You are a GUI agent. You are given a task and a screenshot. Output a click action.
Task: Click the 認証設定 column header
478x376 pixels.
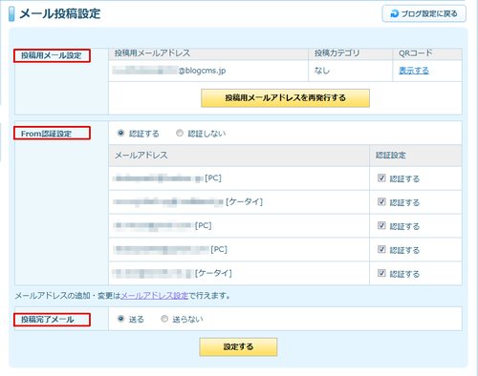pyautogui.click(x=390, y=156)
